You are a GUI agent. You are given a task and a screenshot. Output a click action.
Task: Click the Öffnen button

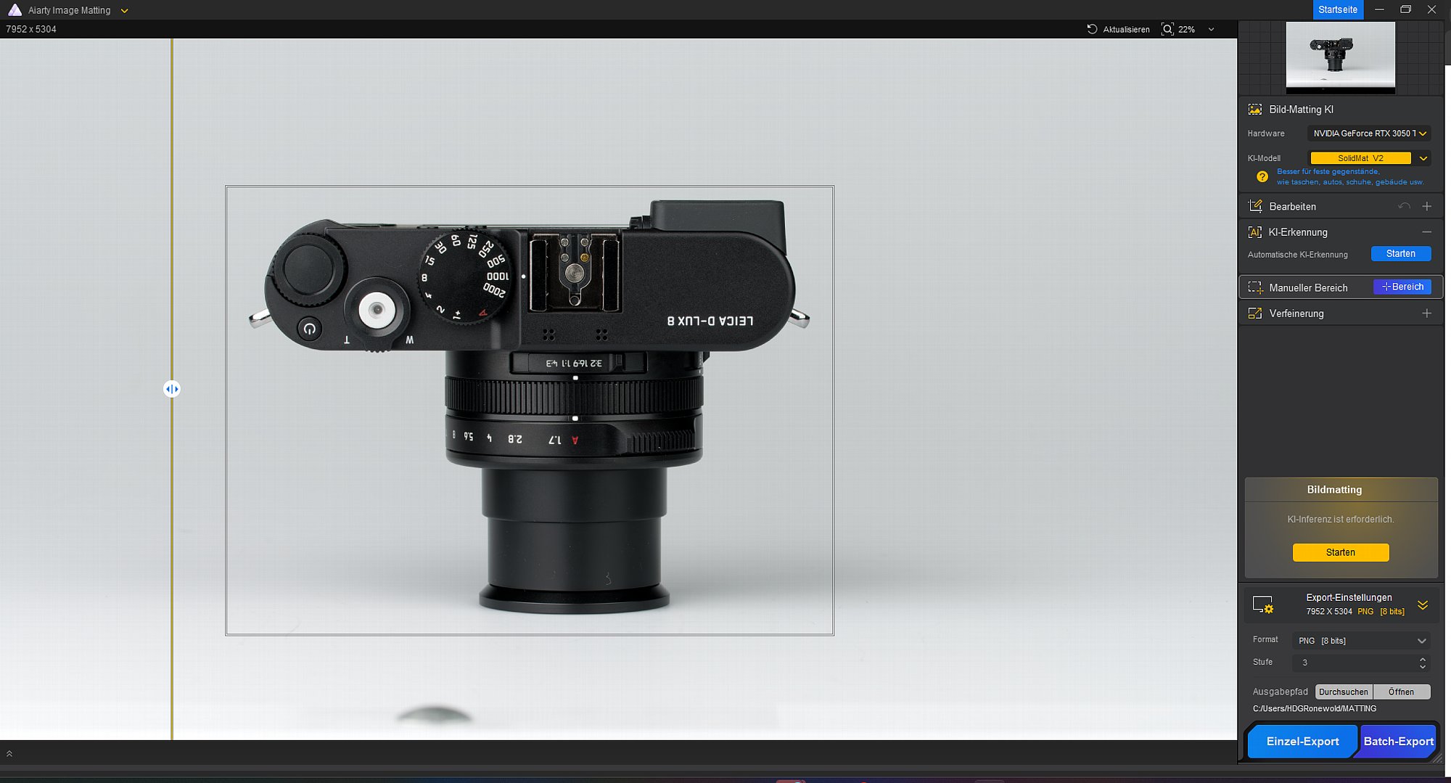coord(1402,692)
